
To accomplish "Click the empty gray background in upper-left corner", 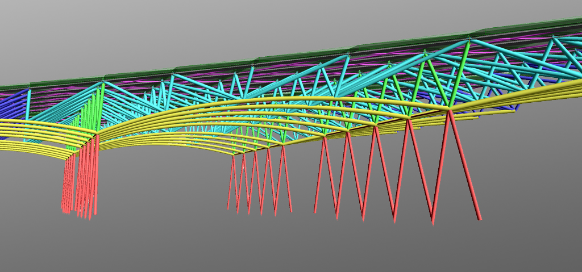I will coord(45,28).
